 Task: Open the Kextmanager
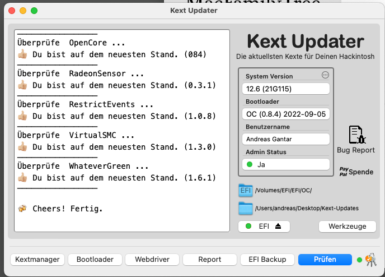[37, 260]
